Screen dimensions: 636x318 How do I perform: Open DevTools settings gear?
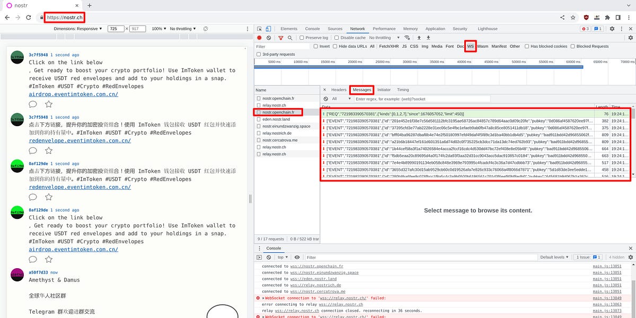[x=613, y=29]
